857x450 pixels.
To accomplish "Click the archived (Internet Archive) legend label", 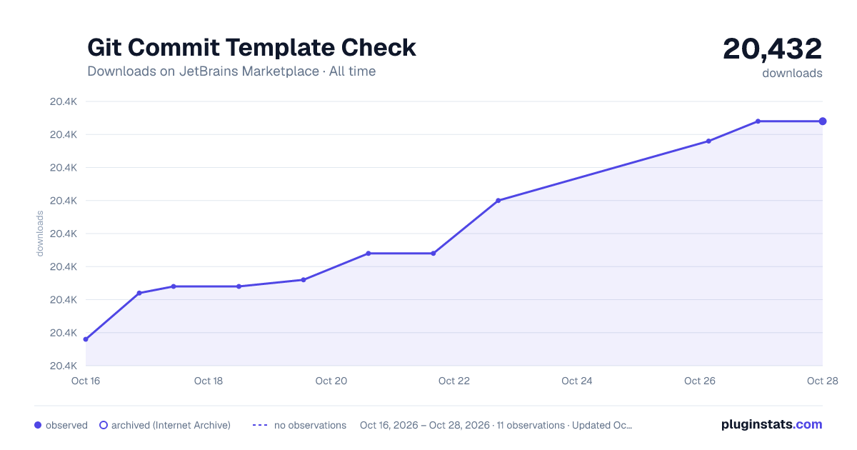I will coord(171,425).
